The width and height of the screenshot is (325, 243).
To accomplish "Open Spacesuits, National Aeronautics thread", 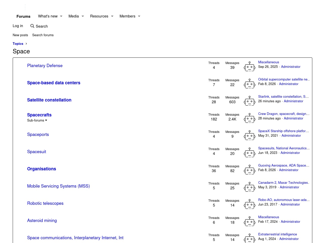I will pos(284,148).
